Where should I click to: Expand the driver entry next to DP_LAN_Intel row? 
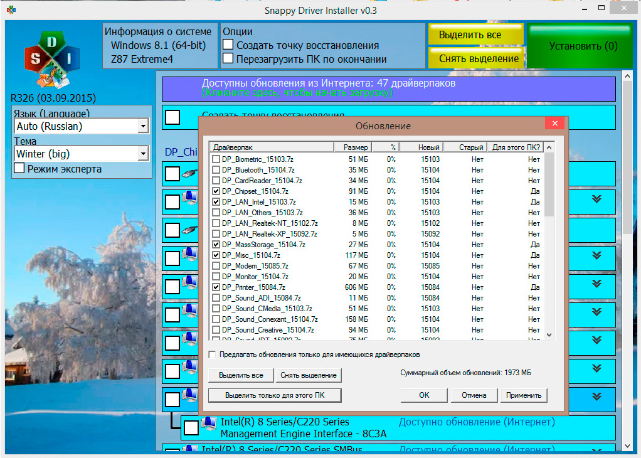[596, 198]
